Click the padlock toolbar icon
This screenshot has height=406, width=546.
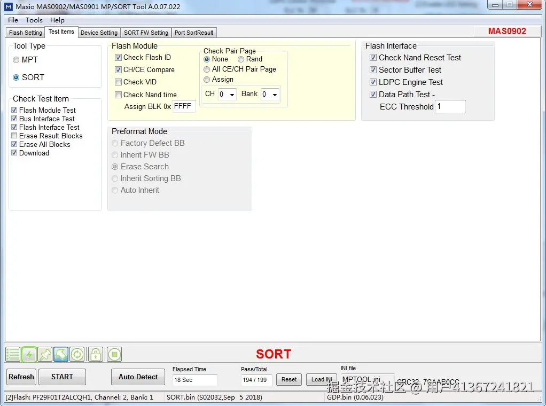pyautogui.click(x=96, y=355)
